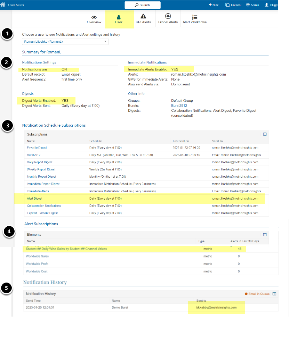289x344 pixels.
Task: Open Global Alerts circled triangle icon
Action: 168,16
